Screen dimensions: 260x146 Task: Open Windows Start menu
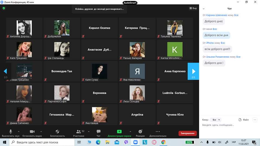click(x=5, y=142)
